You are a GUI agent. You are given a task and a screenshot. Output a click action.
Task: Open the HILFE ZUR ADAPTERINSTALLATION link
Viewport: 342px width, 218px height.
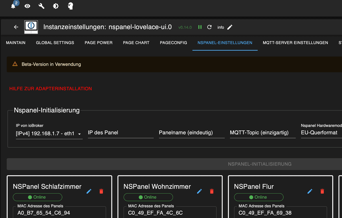coord(50,89)
